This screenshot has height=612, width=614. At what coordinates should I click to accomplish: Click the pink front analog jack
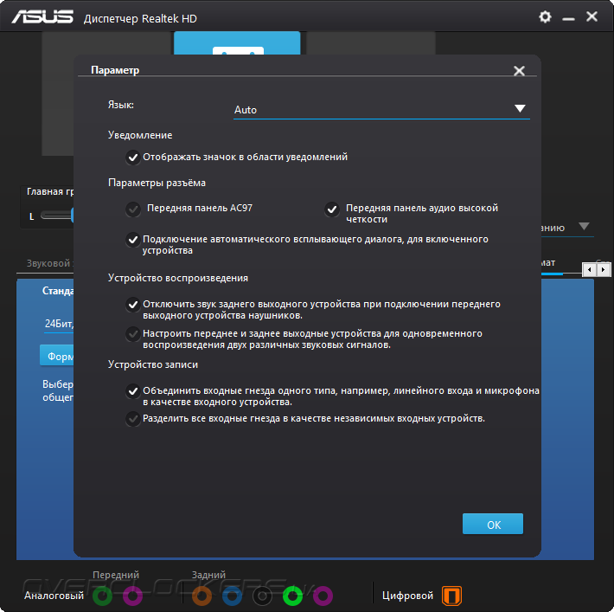[x=133, y=596]
